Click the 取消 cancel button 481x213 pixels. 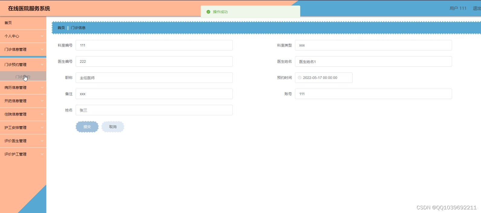pyautogui.click(x=113, y=127)
